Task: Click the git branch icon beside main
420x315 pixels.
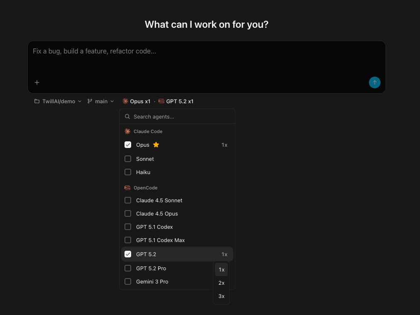Action: [x=90, y=101]
